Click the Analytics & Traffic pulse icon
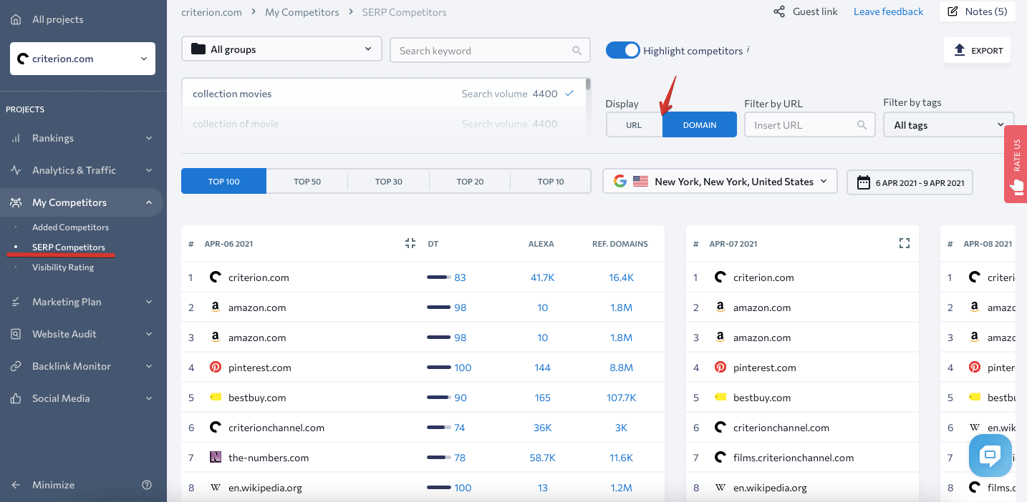 click(x=16, y=170)
